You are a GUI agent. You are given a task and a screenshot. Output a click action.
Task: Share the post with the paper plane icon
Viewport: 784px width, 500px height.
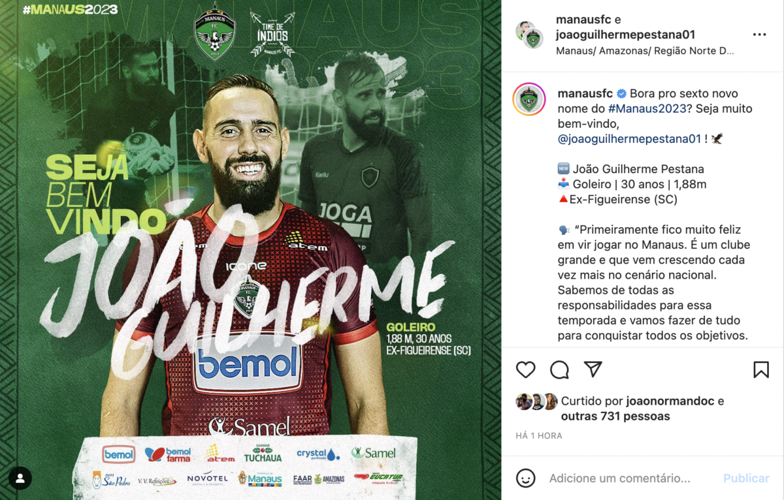[593, 369]
